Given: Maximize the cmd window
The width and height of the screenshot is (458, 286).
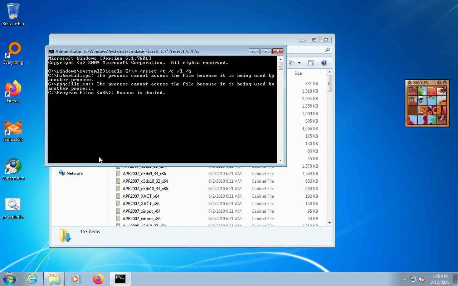Looking at the screenshot, I should point(266,51).
